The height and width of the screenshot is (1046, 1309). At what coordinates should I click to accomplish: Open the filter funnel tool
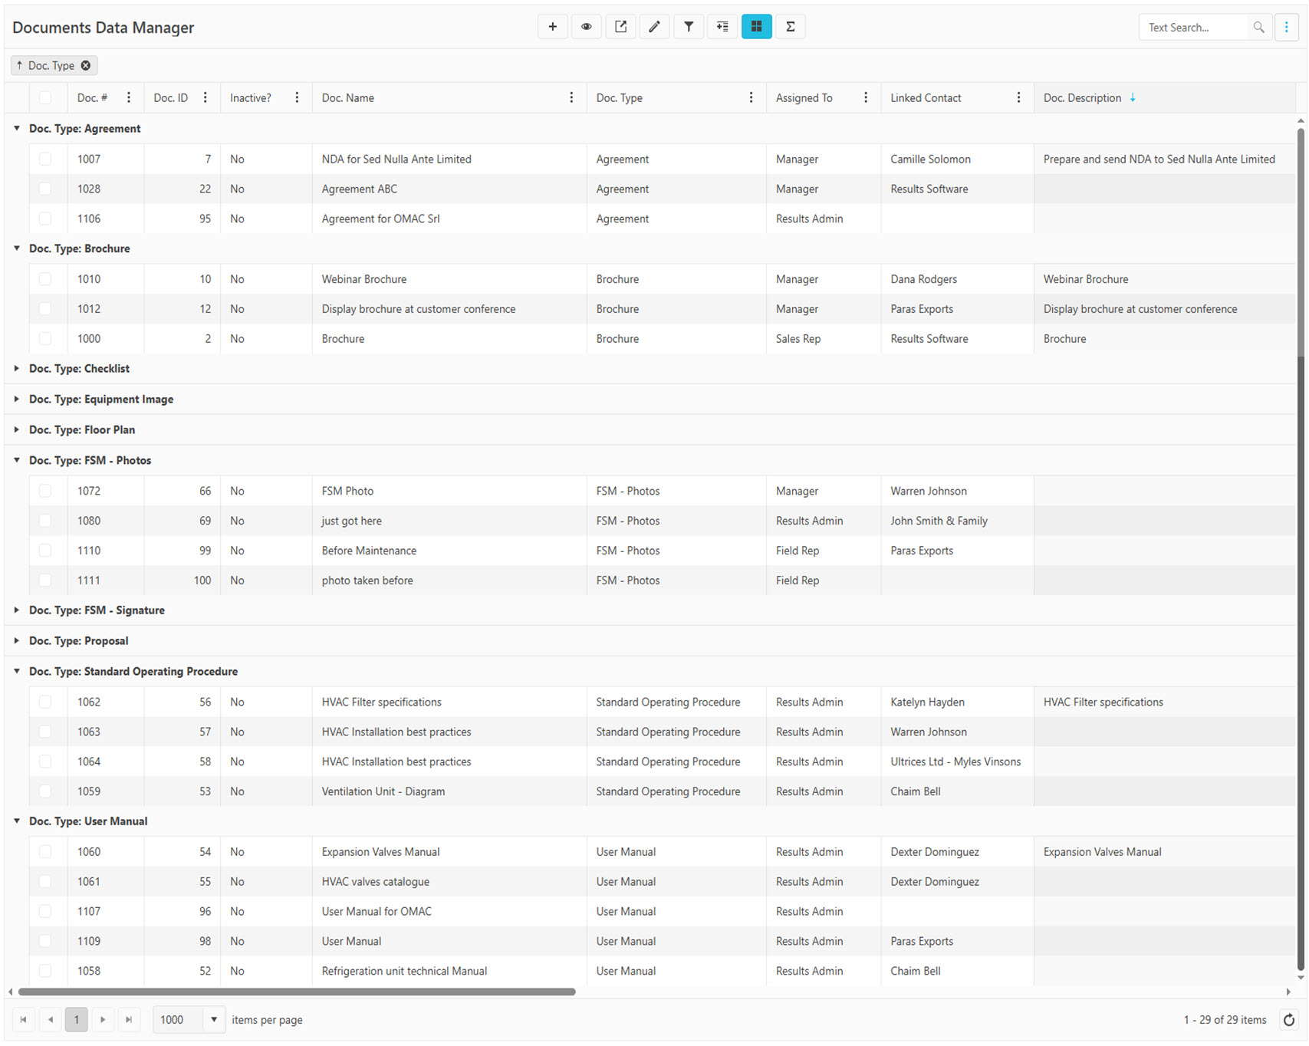[689, 27]
